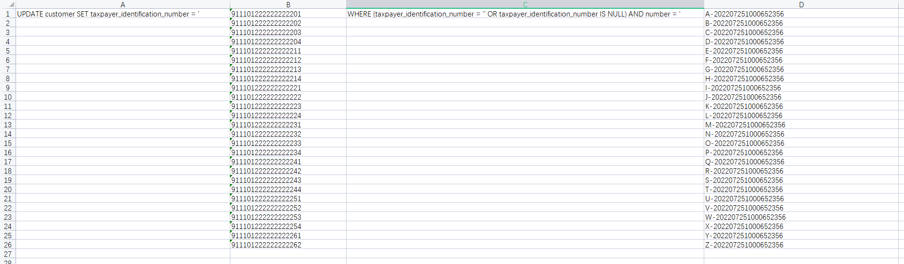Screen dimensions: 904x264
Task: Select cell 911101222222222221
Action: pos(288,88)
